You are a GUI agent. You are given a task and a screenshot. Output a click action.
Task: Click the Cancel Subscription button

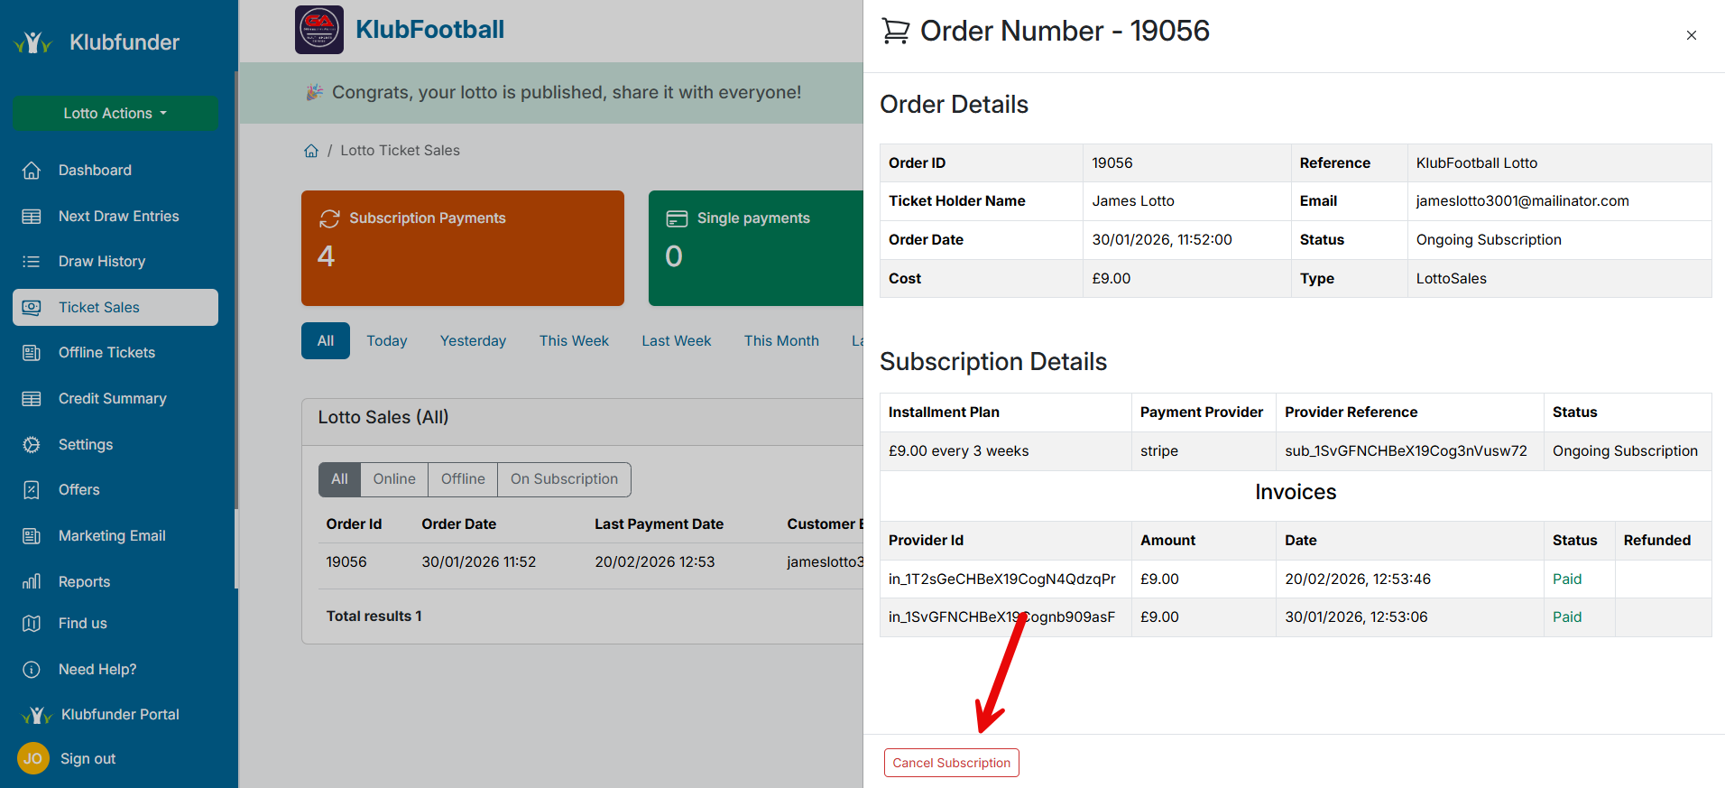click(952, 763)
